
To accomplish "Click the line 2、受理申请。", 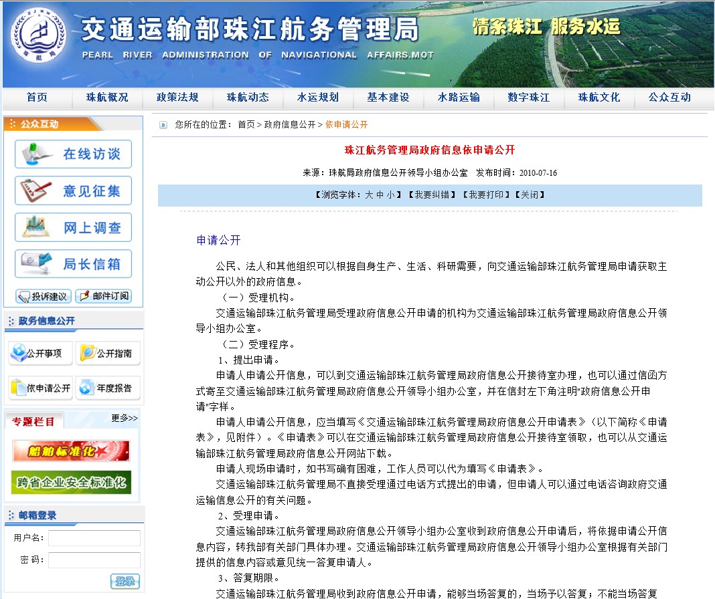I will pyautogui.click(x=248, y=516).
